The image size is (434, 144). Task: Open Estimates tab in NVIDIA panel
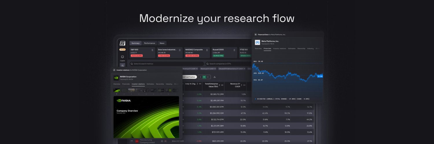150,84
